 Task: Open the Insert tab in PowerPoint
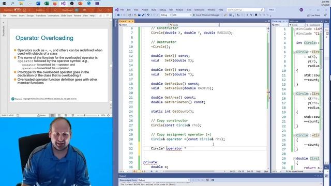[22, 16]
